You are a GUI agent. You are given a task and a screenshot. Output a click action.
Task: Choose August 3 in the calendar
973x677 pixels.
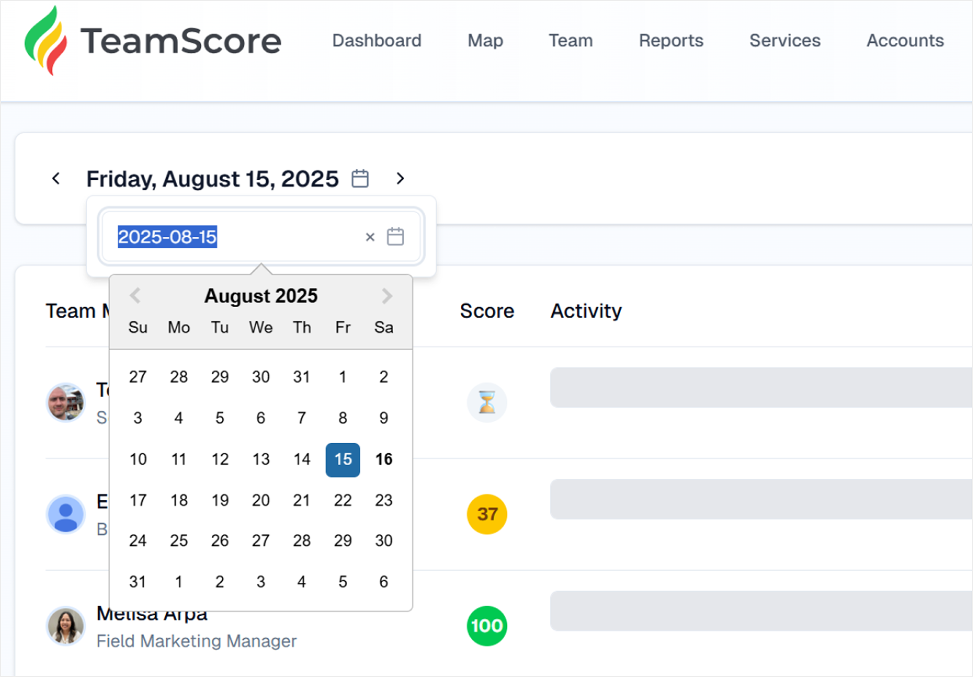pyautogui.click(x=138, y=418)
